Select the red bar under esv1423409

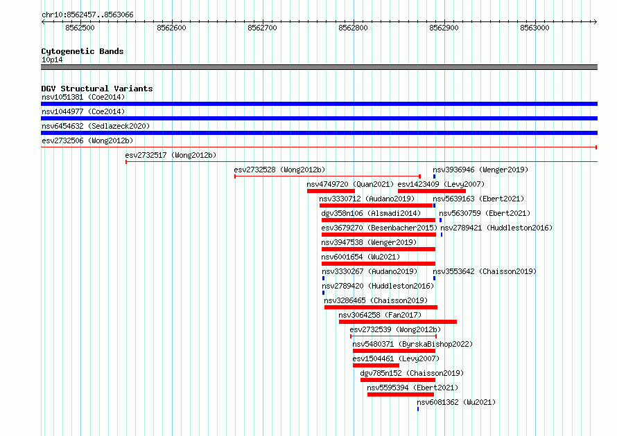coord(432,191)
